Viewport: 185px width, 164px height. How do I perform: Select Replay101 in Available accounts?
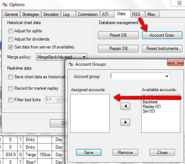[x=152, y=107]
